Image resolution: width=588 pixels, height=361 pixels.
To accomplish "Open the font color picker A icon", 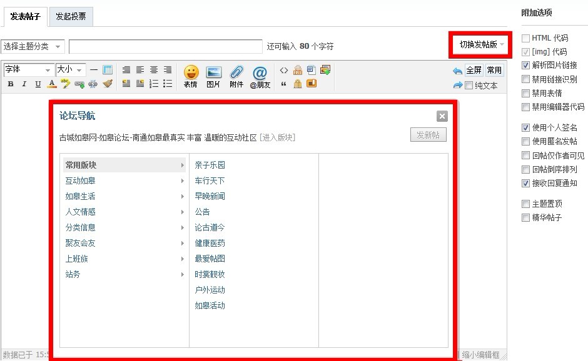I will point(53,83).
